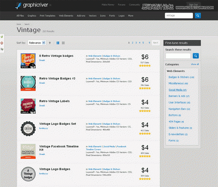
Task: Open the Vectors menu
Action: [92, 16]
